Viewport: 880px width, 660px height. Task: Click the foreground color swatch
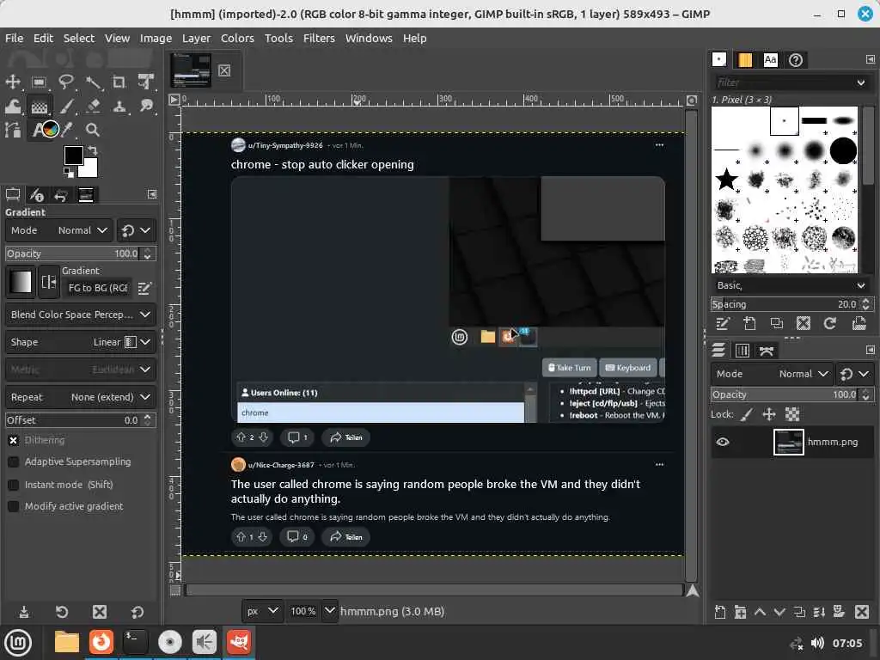point(73,156)
